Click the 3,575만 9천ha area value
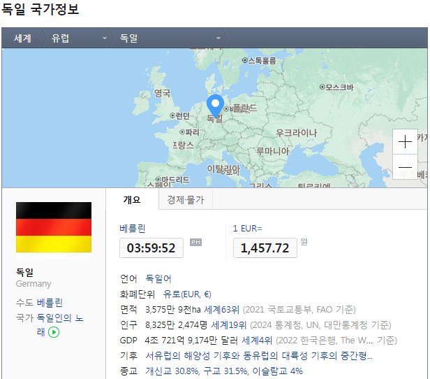 pos(173,310)
